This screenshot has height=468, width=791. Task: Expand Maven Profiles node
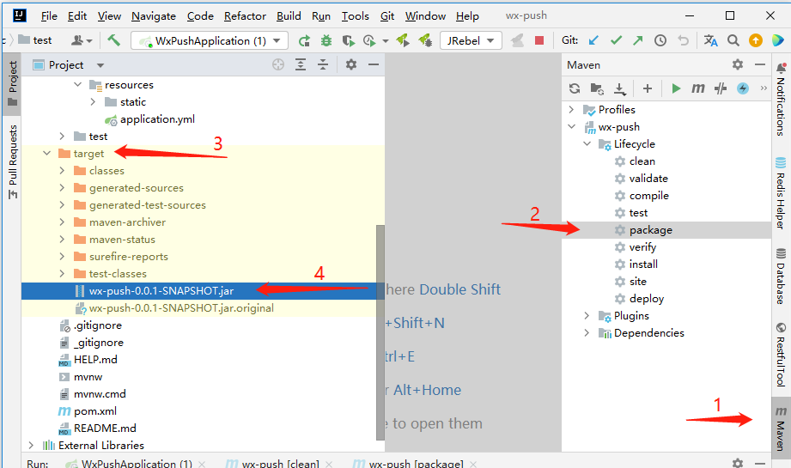point(571,109)
